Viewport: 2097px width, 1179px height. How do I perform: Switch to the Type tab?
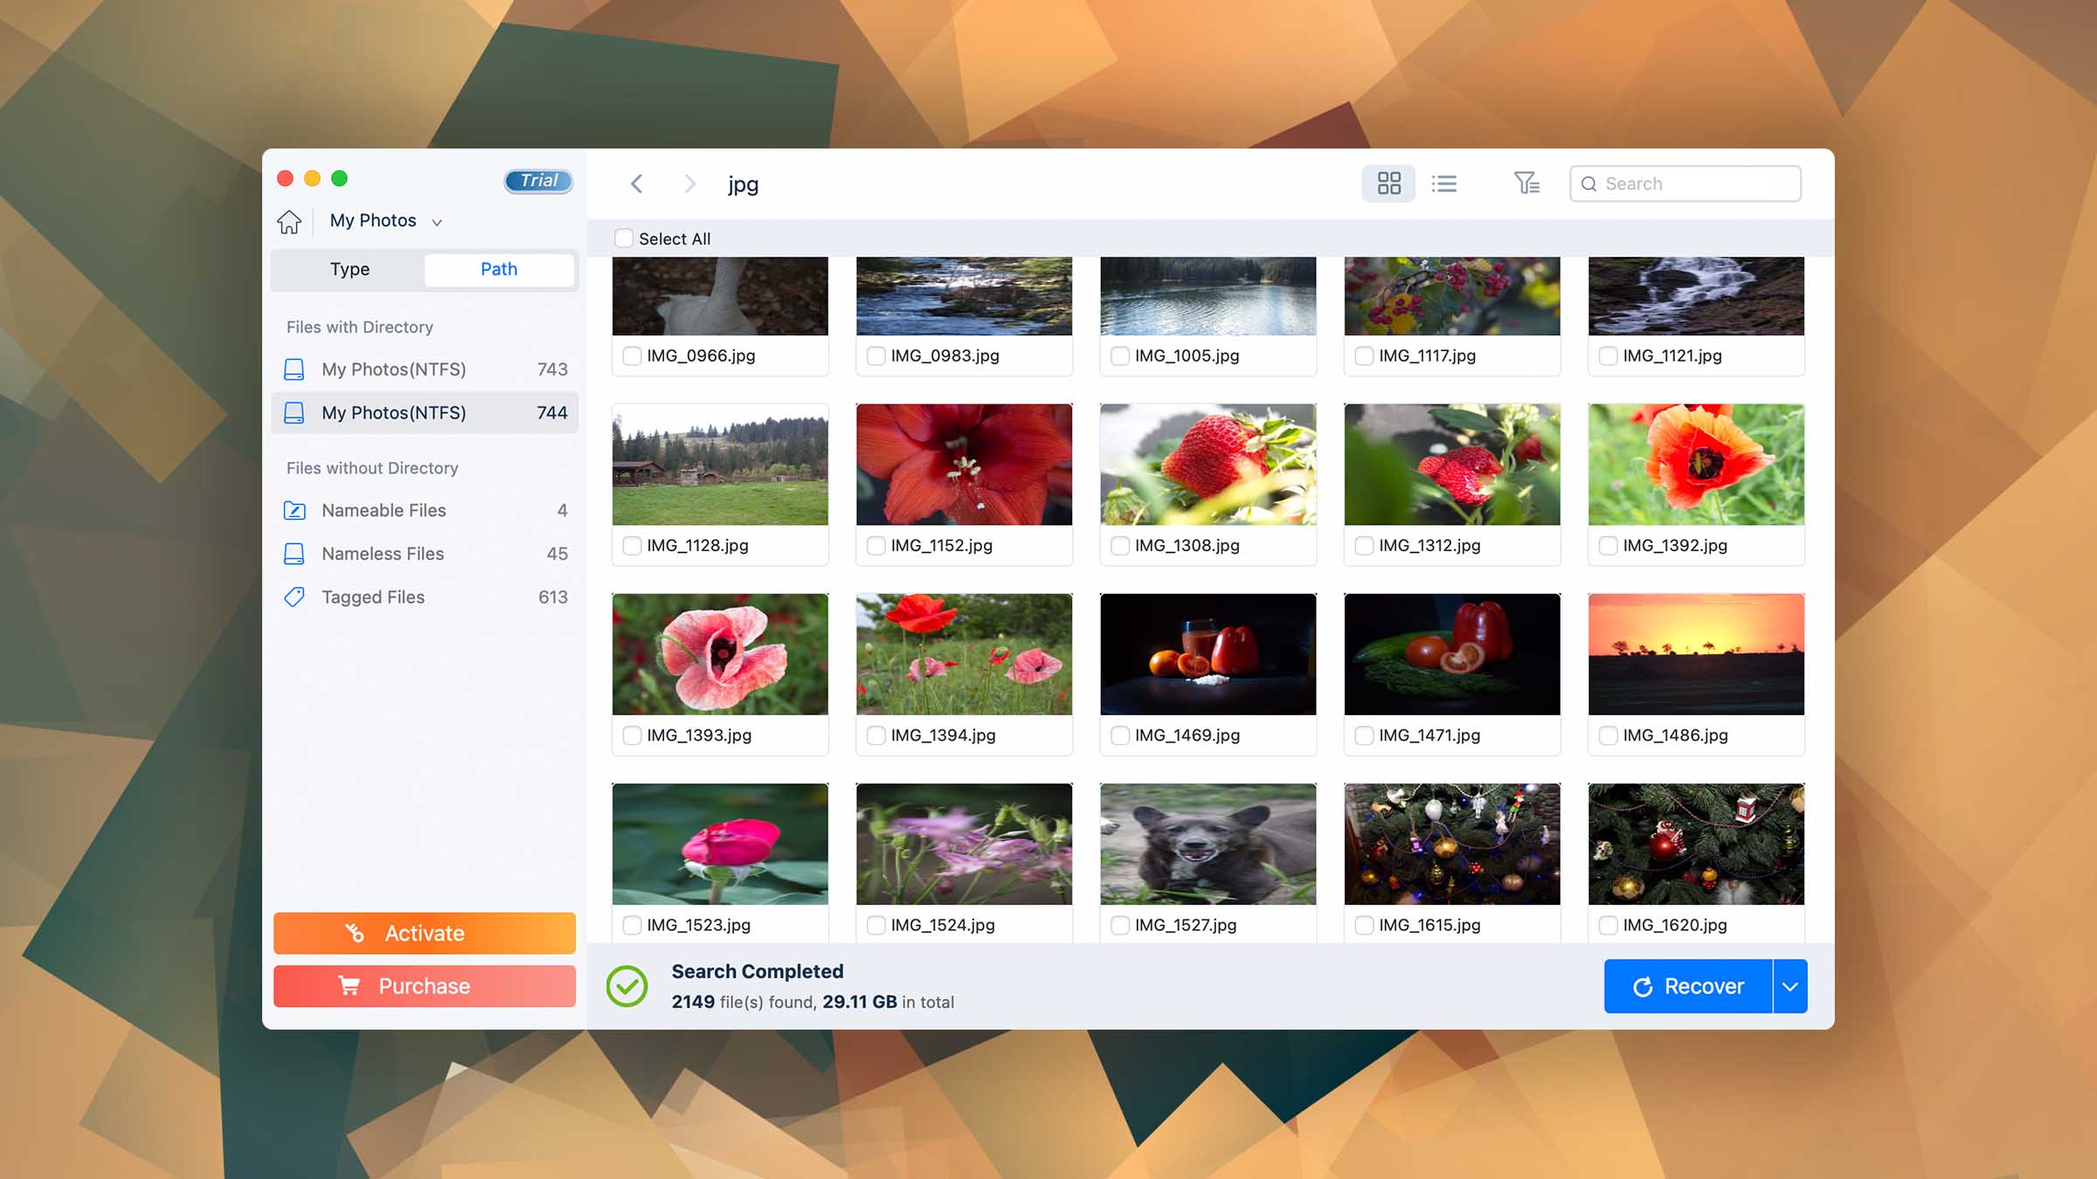click(349, 269)
